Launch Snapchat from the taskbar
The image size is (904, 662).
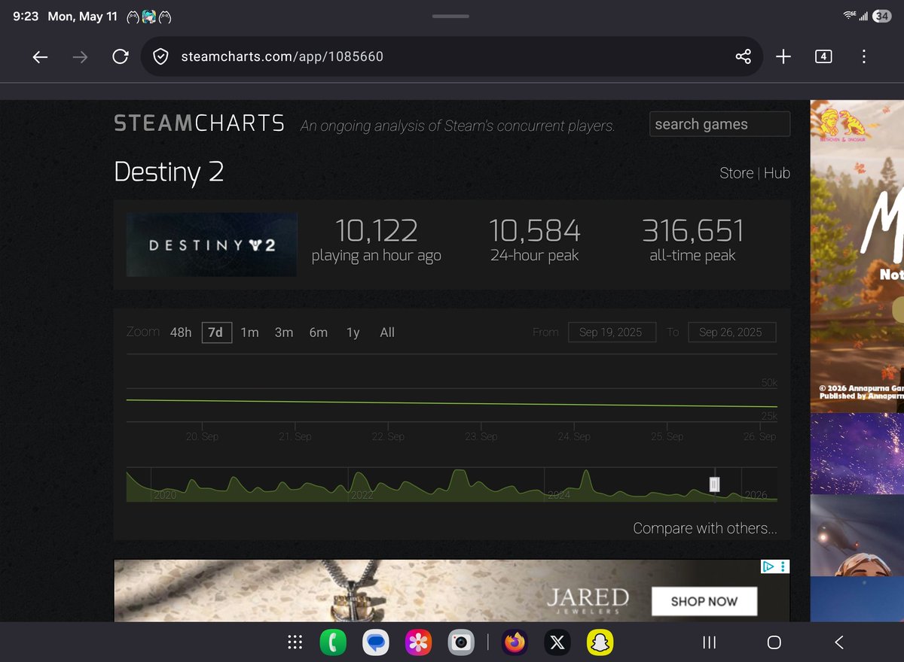point(600,642)
